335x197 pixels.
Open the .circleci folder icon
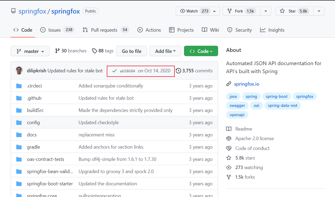click(x=19, y=86)
